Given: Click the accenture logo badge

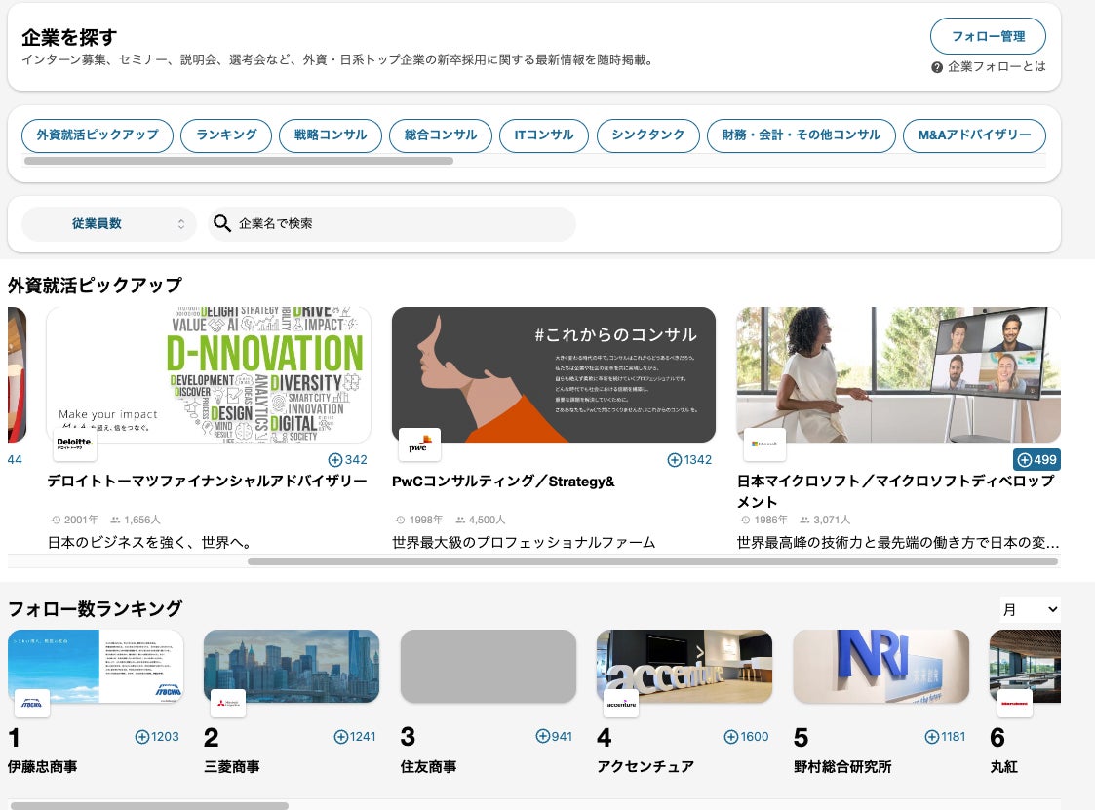Looking at the screenshot, I should tap(621, 705).
